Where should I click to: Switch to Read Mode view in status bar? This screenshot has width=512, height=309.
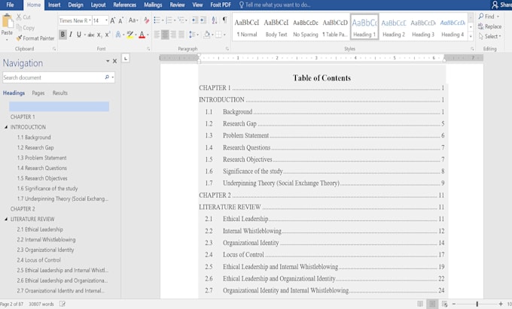point(420,304)
